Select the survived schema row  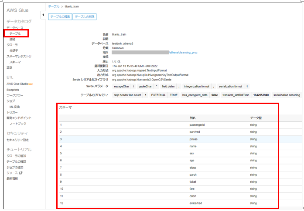point(180,132)
